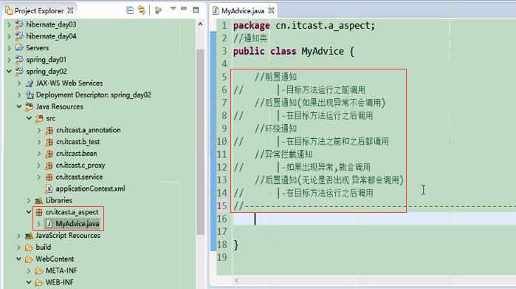Viewport: 516px width, 289px height.
Task: Toggle Link with Editor icon
Action: click(142, 10)
